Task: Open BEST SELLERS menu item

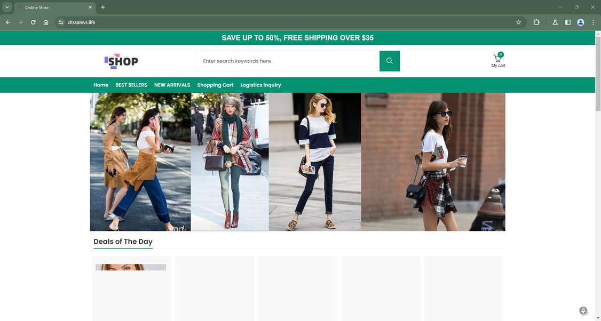Action: pos(131,85)
